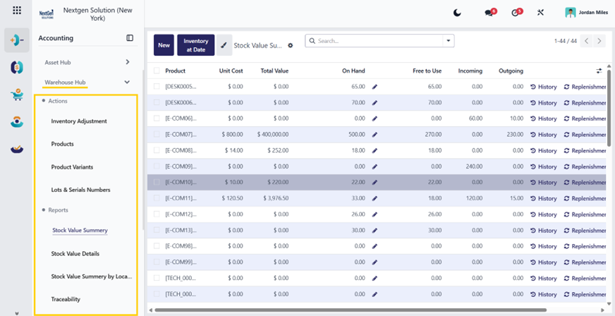Open the search options dropdown arrow
This screenshot has height=316, width=615.
449,41
